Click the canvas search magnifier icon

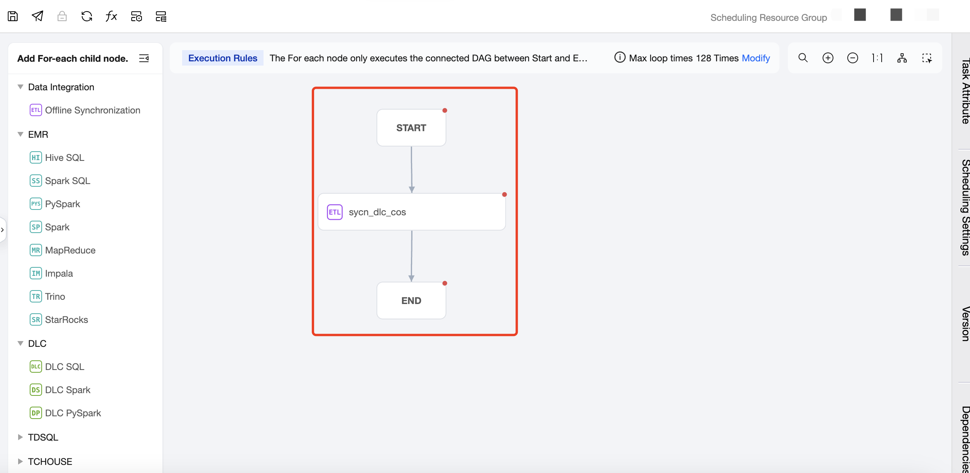click(803, 58)
